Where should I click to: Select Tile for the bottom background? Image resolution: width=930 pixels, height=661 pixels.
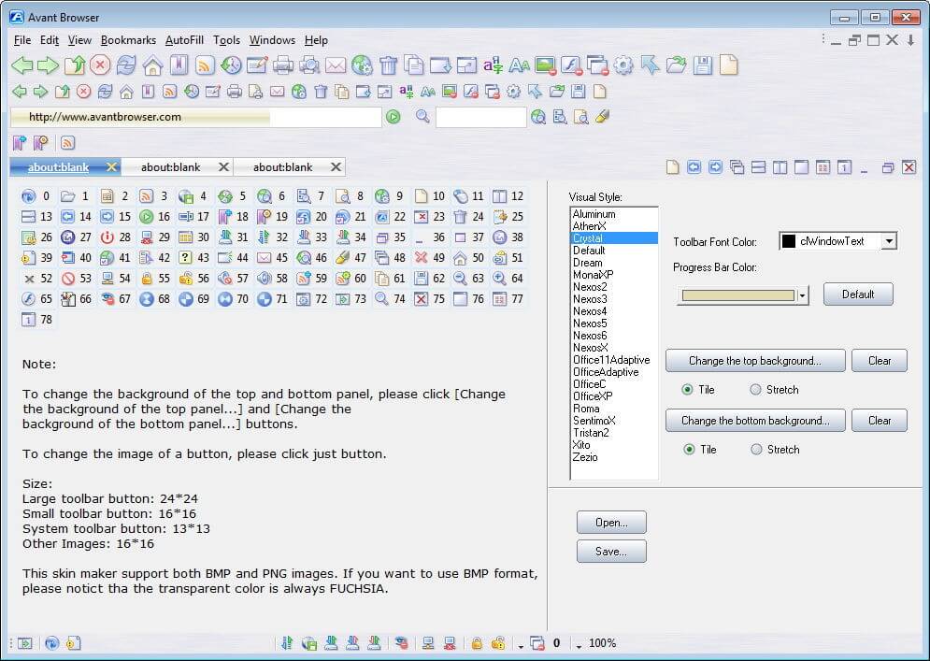click(689, 450)
